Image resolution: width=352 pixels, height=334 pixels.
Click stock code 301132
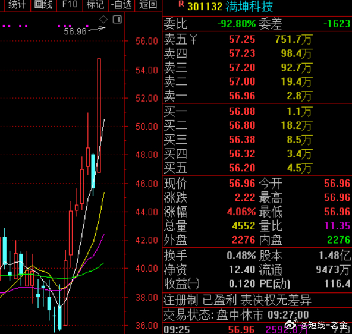205,7
